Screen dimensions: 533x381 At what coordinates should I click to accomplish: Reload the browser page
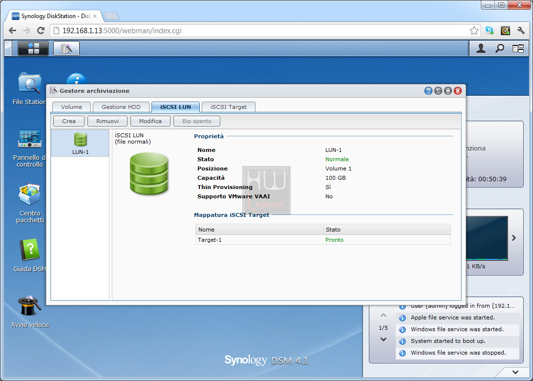pyautogui.click(x=41, y=31)
